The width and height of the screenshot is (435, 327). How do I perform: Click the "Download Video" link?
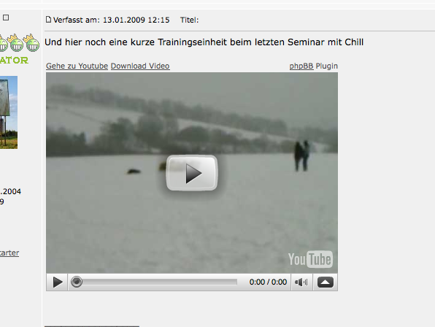pos(140,66)
